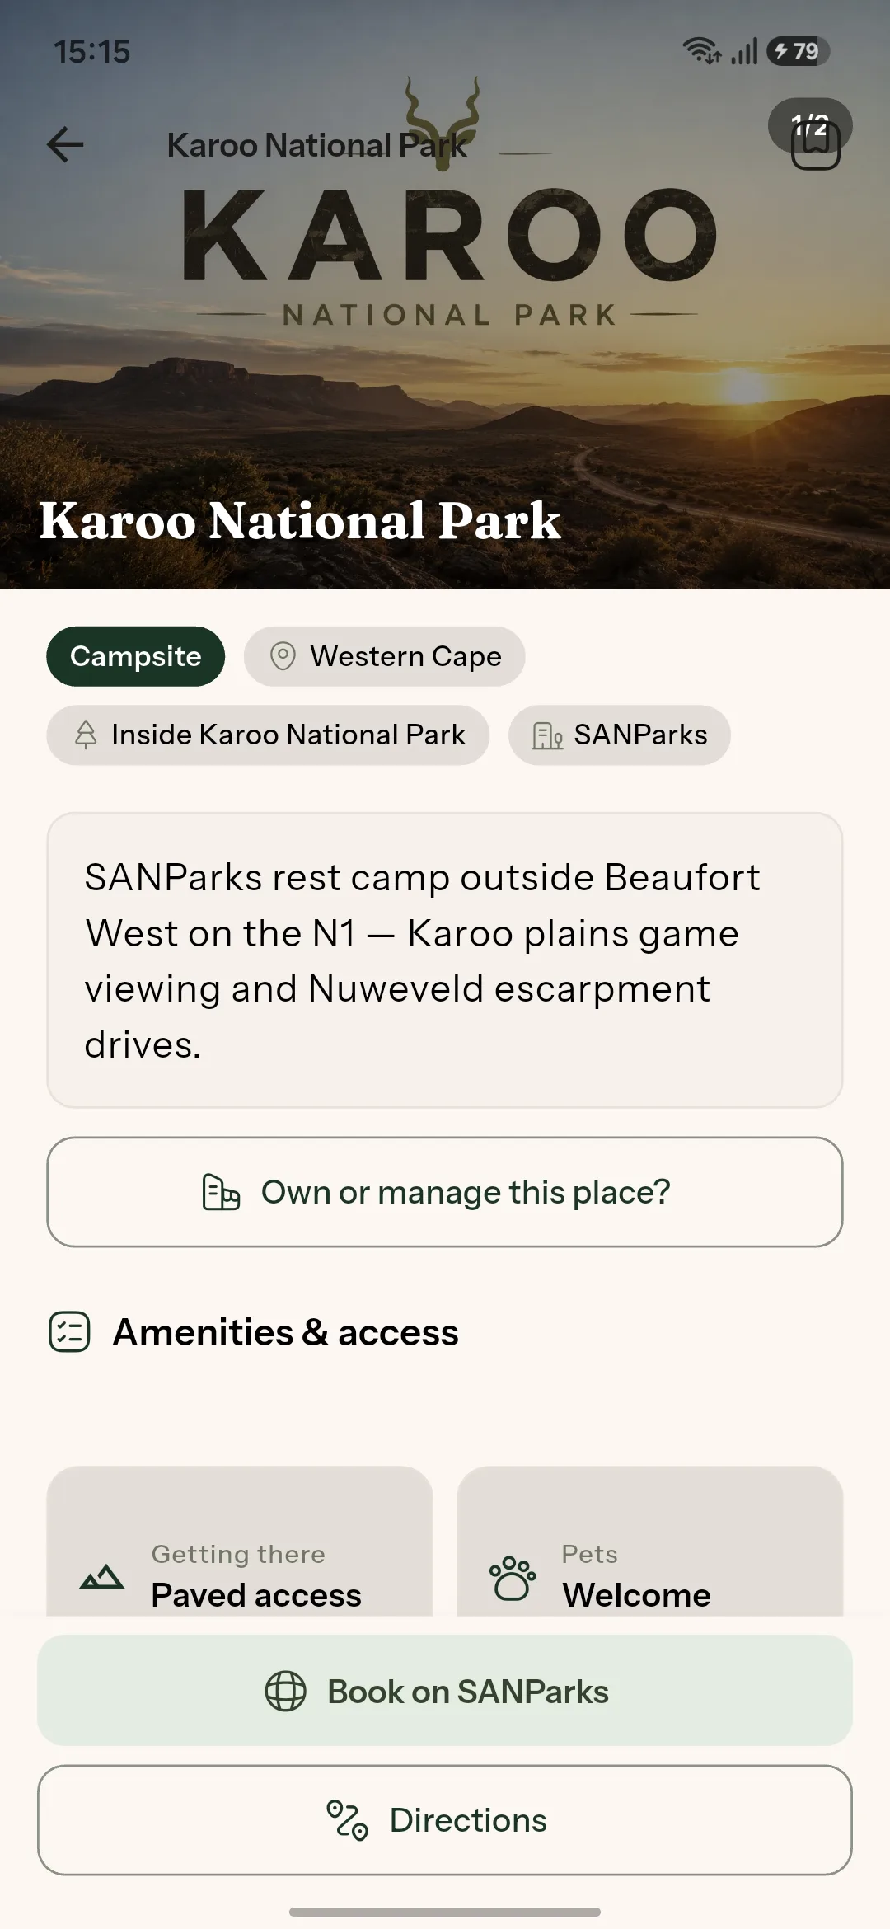Viewport: 890px width, 1929px height.
Task: Tap the back arrow icon
Action: [65, 145]
